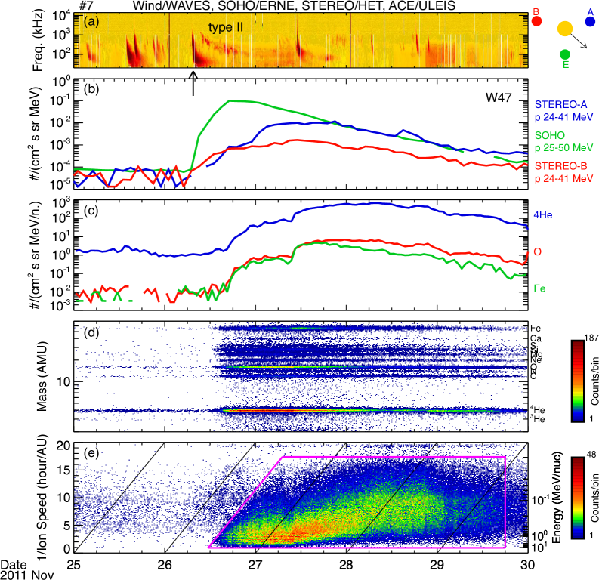The width and height of the screenshot is (599, 580).
Task: Click the blue 4He flux curve peak in panel (c)
Action: (x=375, y=203)
